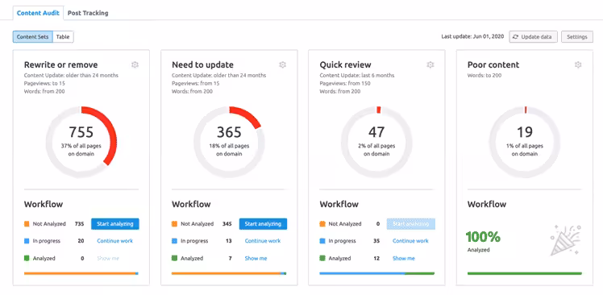Click Not Analyzed count 345

[x=227, y=224]
